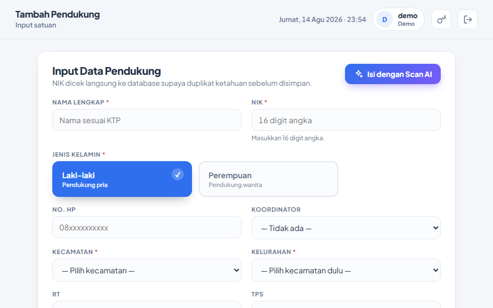Open the Kecamatan dropdown
493x308 pixels.
[x=147, y=270]
